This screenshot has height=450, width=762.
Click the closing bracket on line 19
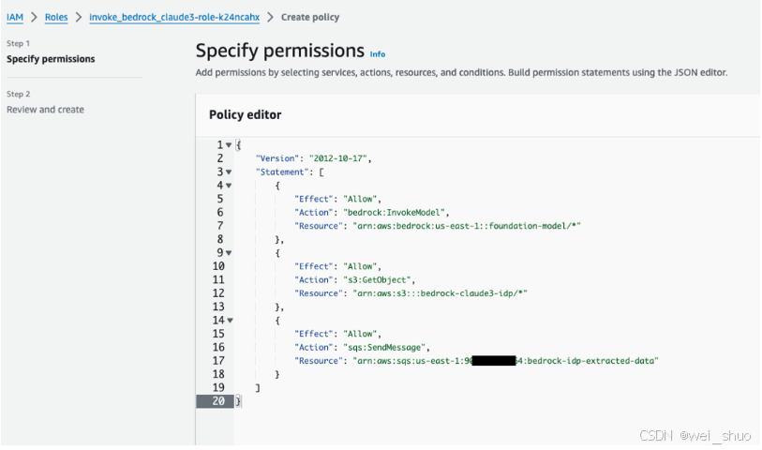pyautogui.click(x=258, y=388)
